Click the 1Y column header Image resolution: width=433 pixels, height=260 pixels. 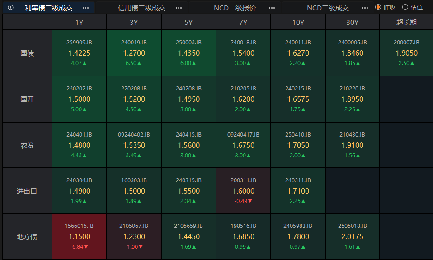(x=79, y=22)
